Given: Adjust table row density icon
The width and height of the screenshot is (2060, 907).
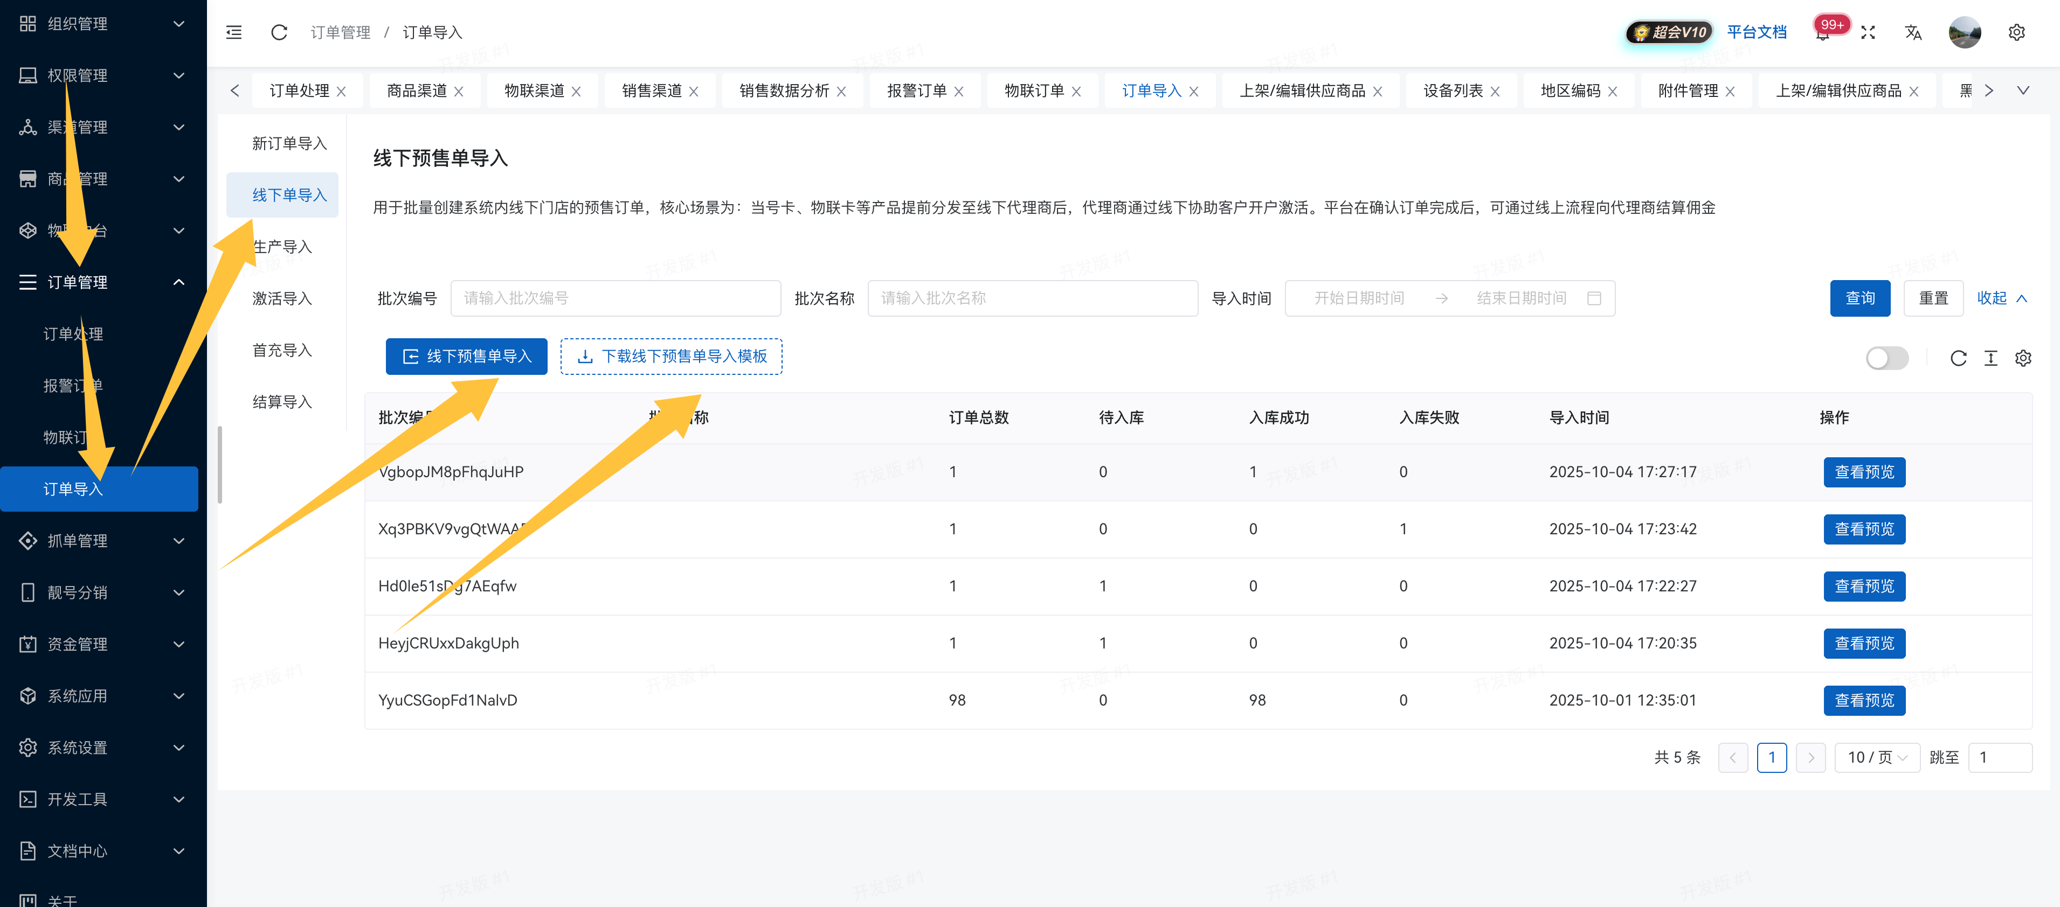Looking at the screenshot, I should tap(1990, 358).
